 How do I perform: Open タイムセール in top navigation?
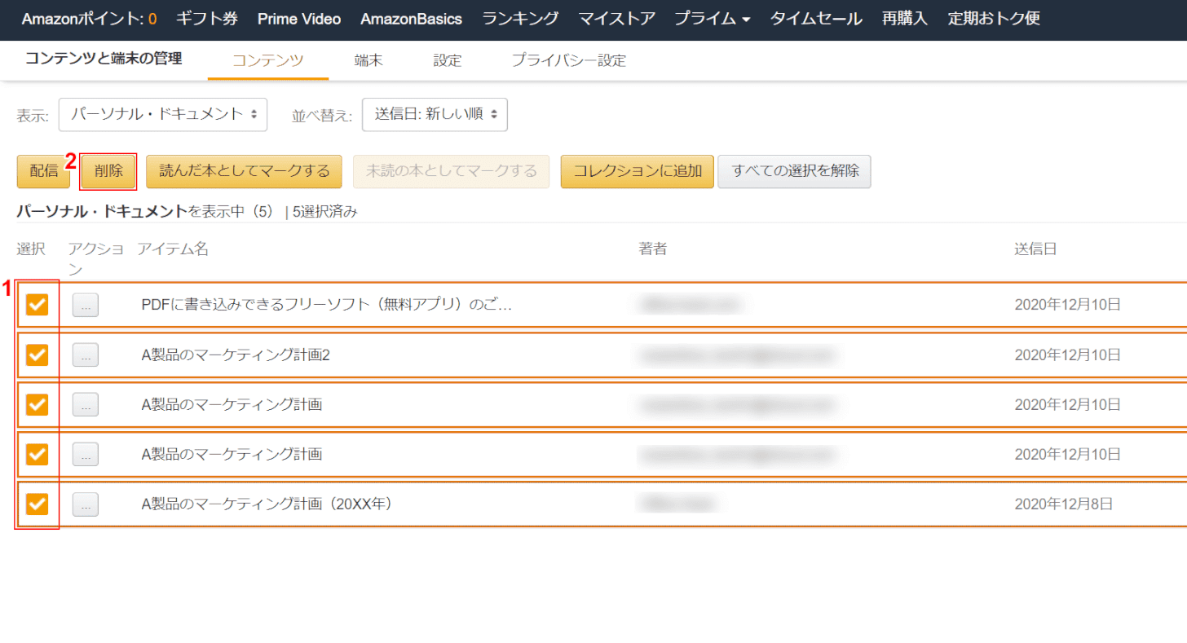tap(816, 19)
